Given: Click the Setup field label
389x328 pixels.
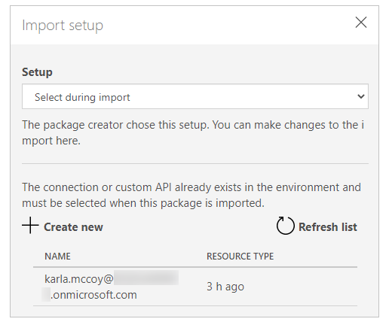Looking at the screenshot, I should coord(37,72).
